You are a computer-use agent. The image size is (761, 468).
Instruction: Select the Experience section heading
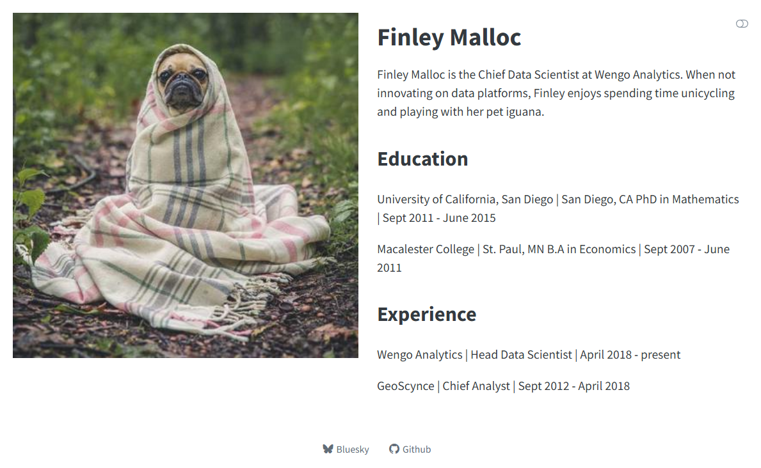(x=427, y=314)
